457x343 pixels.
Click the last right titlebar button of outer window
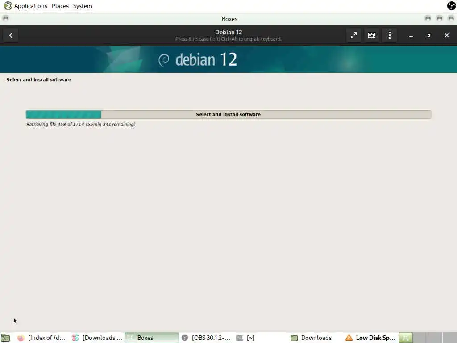click(451, 18)
